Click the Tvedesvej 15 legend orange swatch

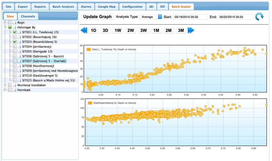(89, 49)
